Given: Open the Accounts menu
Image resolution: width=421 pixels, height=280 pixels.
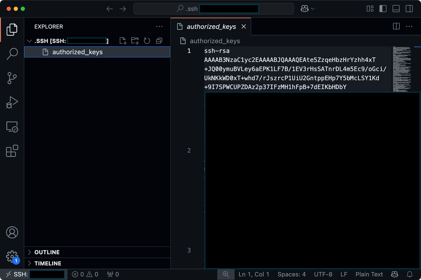Looking at the screenshot, I should pyautogui.click(x=12, y=232).
